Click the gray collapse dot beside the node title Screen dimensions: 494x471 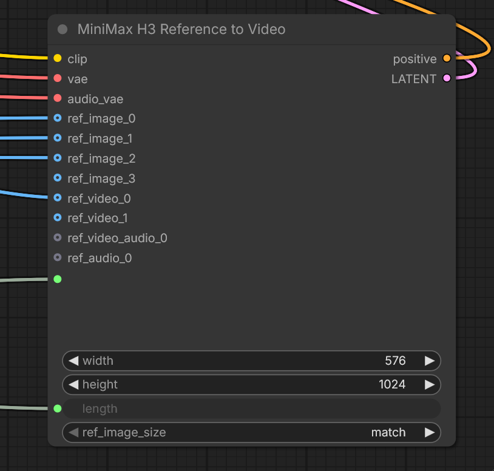tap(63, 29)
